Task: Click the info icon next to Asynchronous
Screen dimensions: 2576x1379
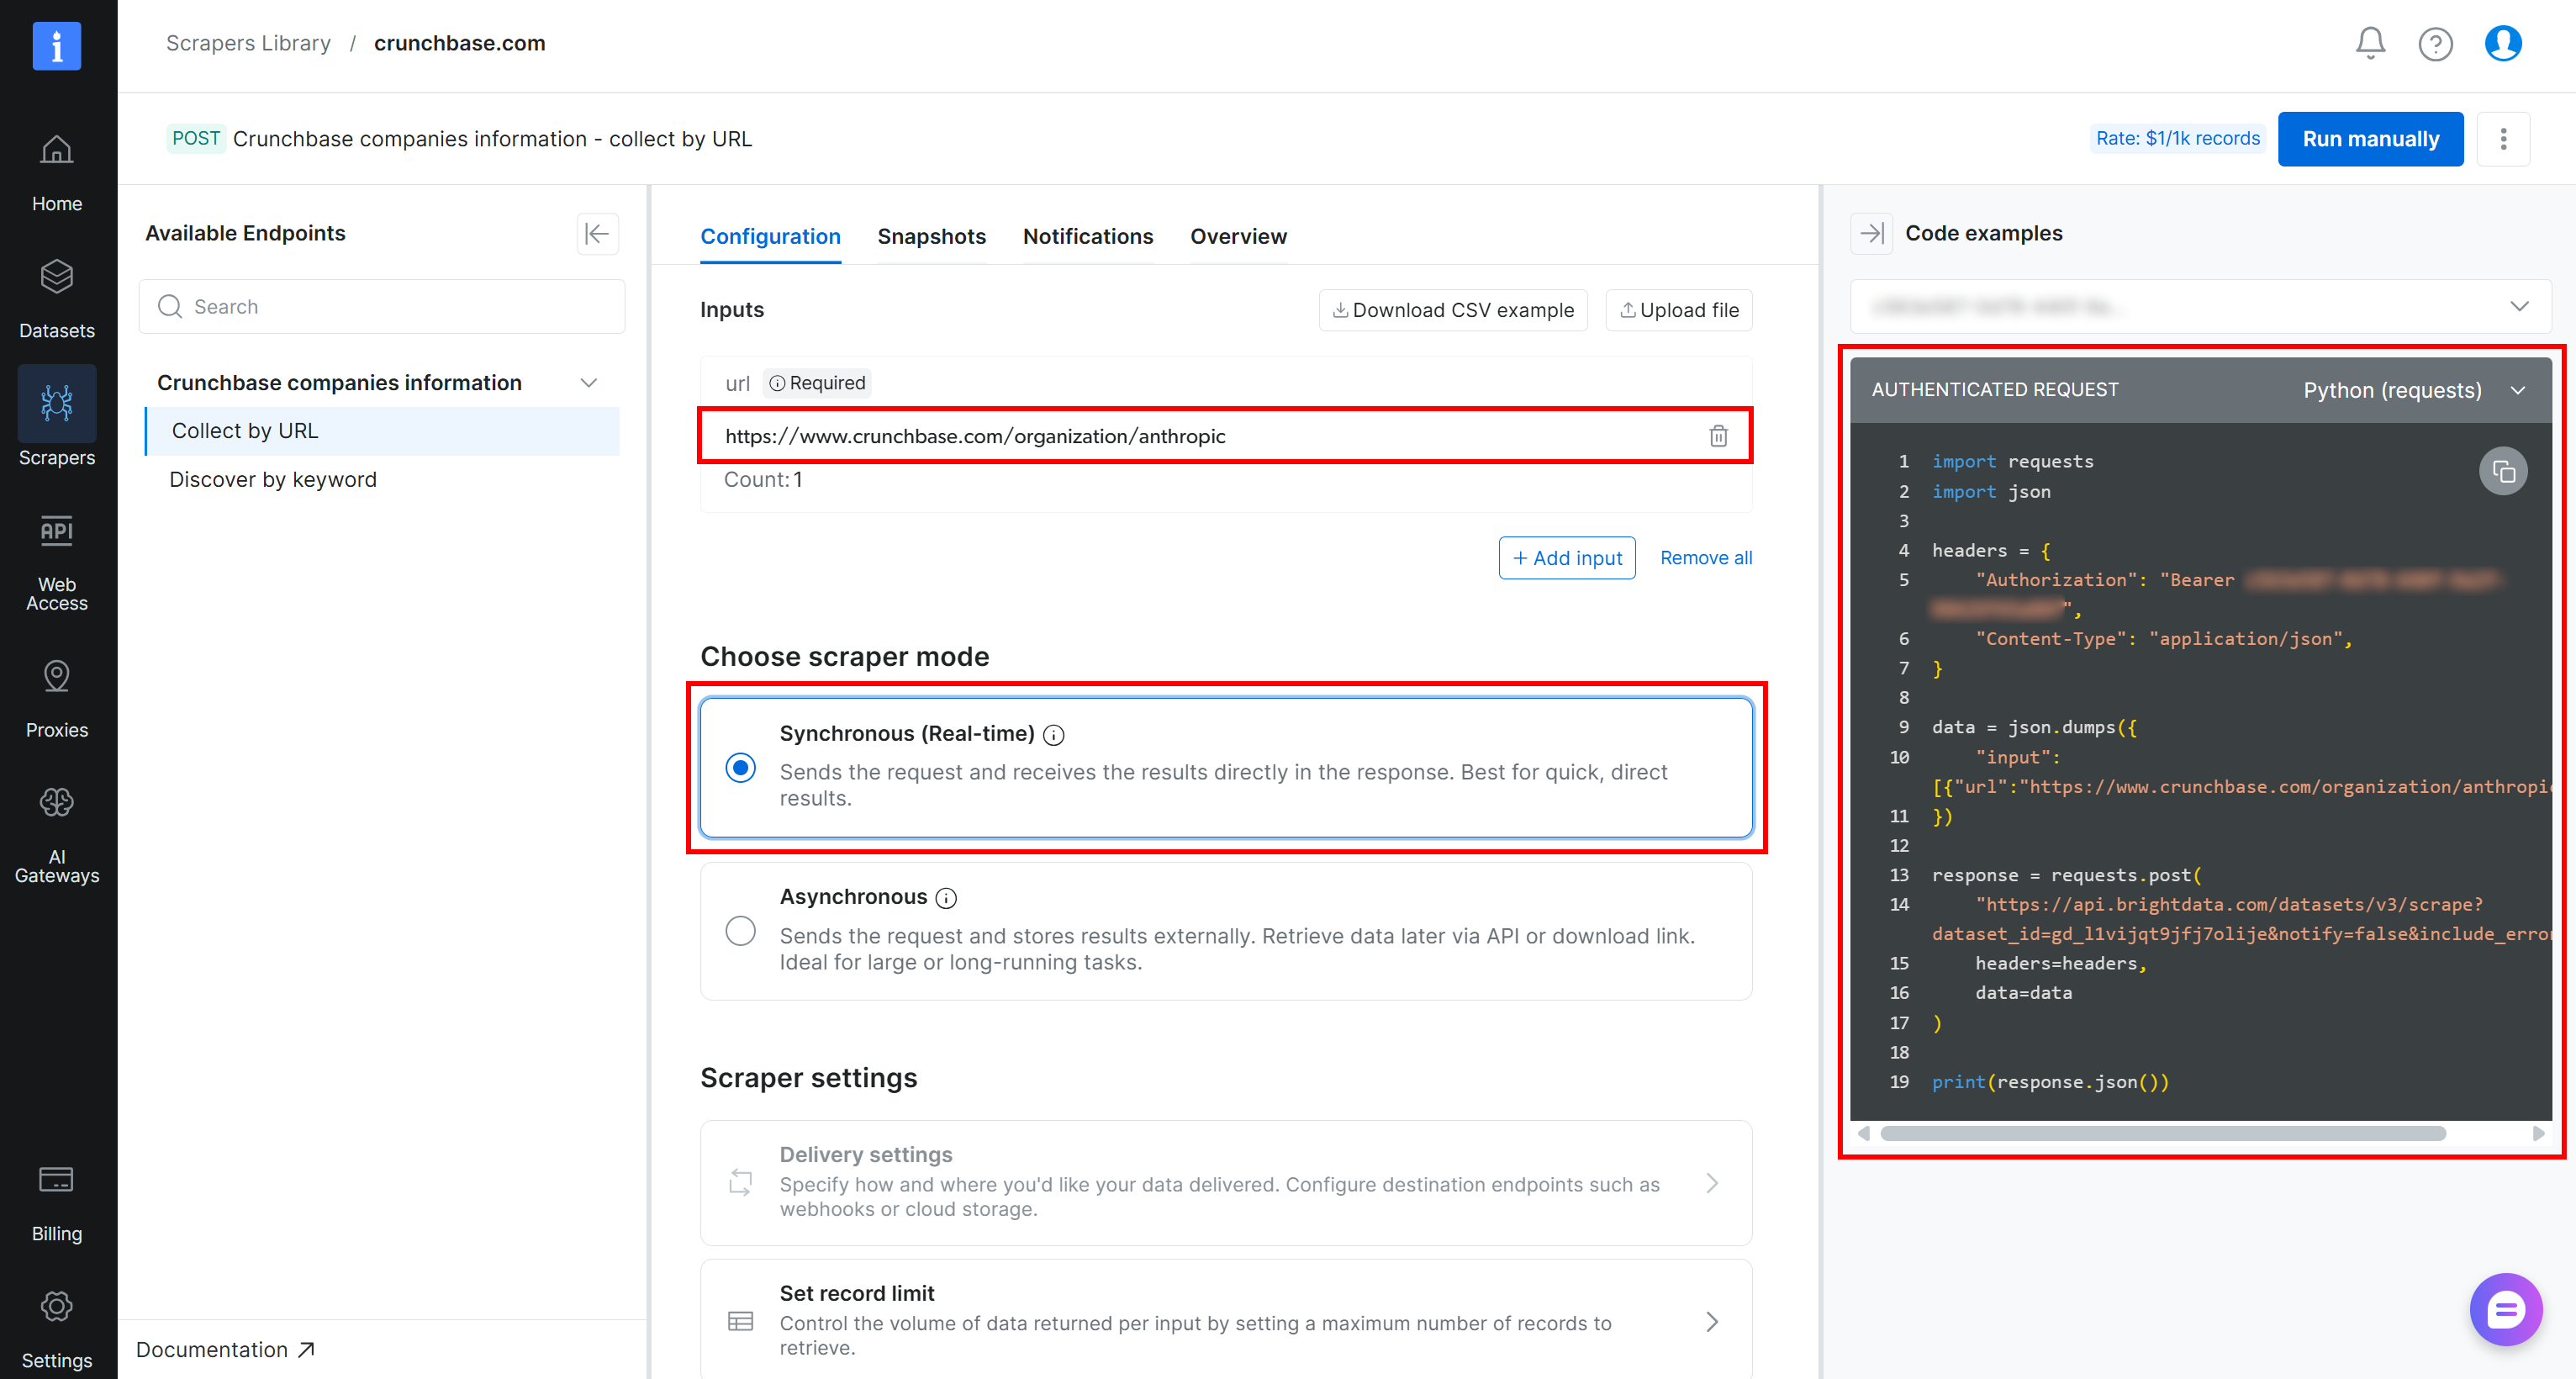Action: point(946,898)
